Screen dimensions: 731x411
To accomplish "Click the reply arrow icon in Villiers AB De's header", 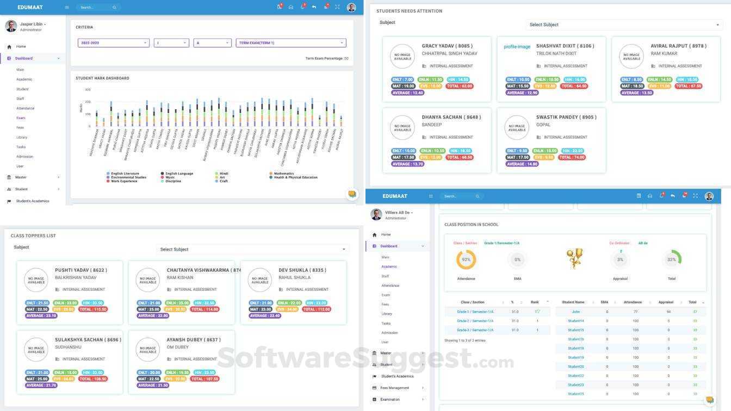I will coord(673,196).
